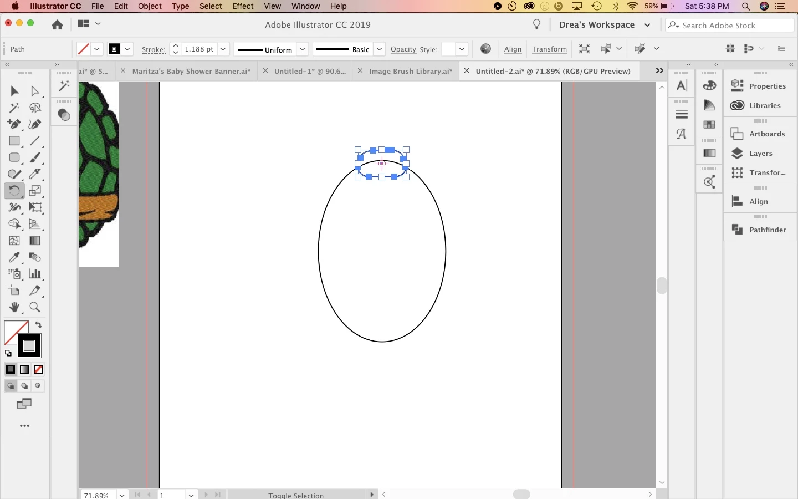Open graphic Style dropdown arrow

(462, 49)
